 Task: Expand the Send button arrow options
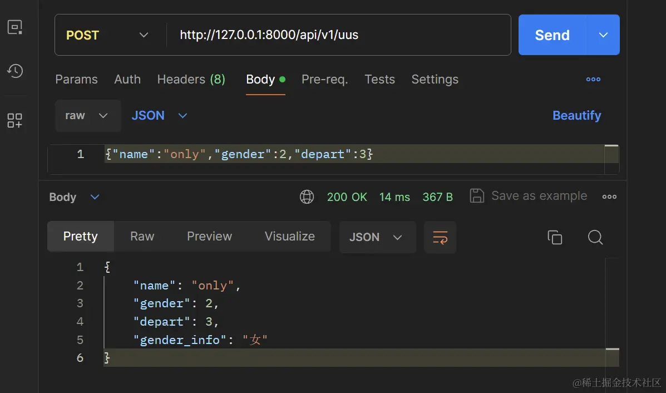(x=603, y=35)
